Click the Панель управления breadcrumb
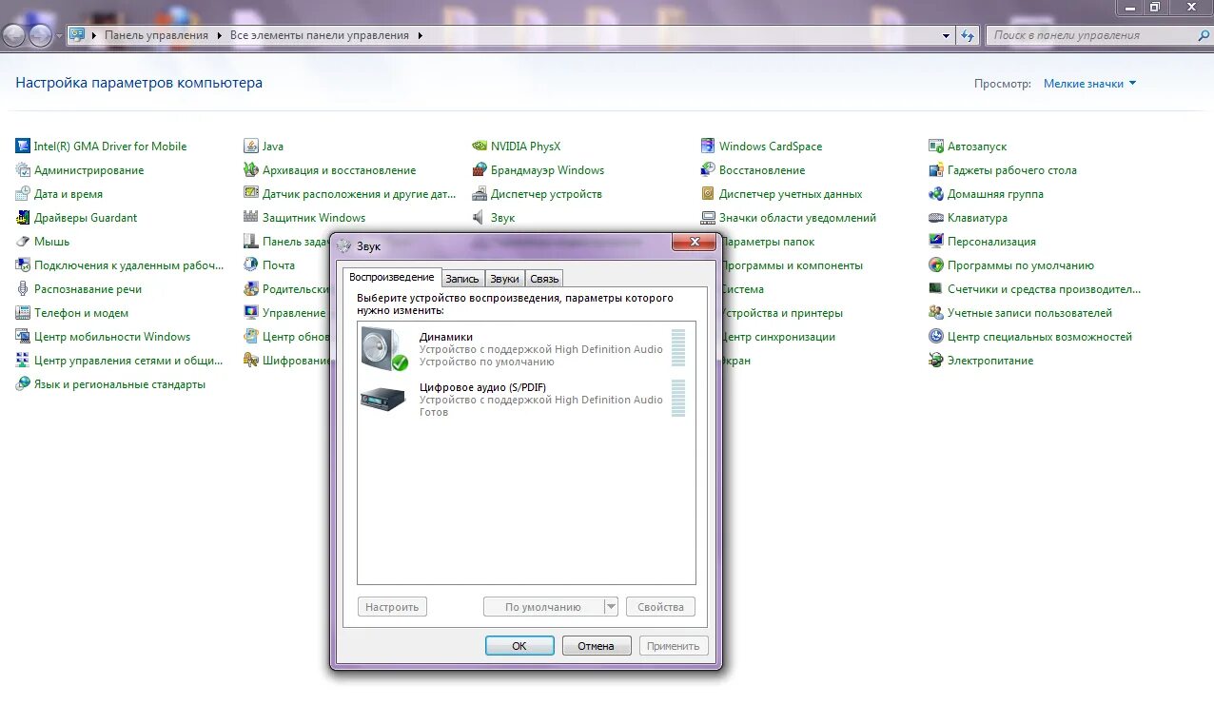This screenshot has width=1214, height=705. [x=156, y=35]
